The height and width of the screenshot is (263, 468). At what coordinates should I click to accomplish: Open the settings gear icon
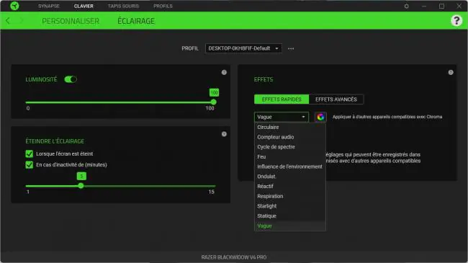pyautogui.click(x=407, y=6)
